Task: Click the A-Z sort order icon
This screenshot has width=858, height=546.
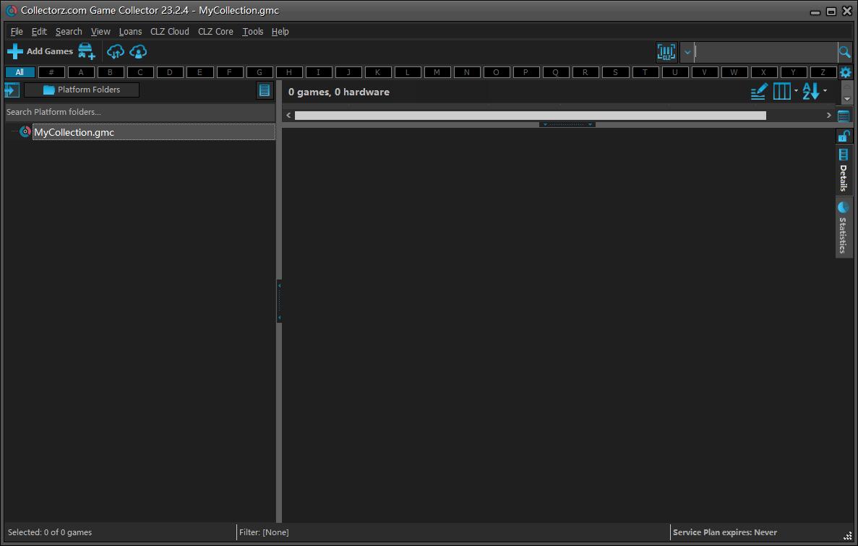Action: [811, 91]
